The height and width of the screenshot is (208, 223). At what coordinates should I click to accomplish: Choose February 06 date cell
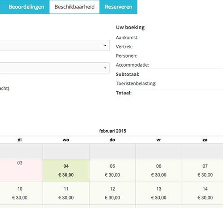click(x=159, y=170)
